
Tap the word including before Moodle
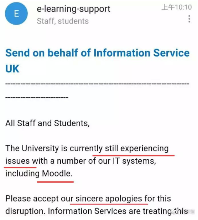point(22,174)
